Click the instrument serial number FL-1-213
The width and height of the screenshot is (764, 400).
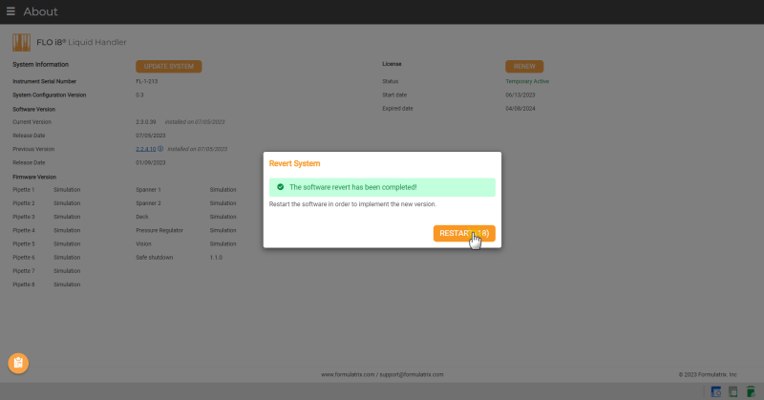147,81
